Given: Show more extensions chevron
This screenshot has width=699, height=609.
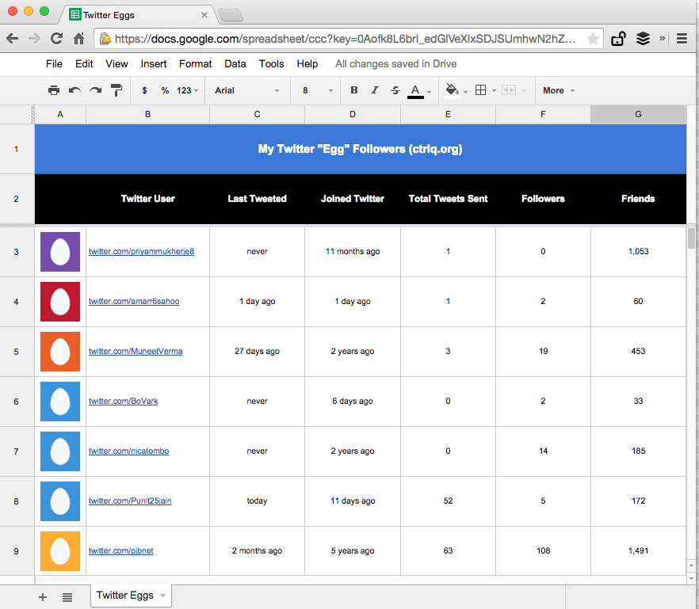Looking at the screenshot, I should [662, 39].
